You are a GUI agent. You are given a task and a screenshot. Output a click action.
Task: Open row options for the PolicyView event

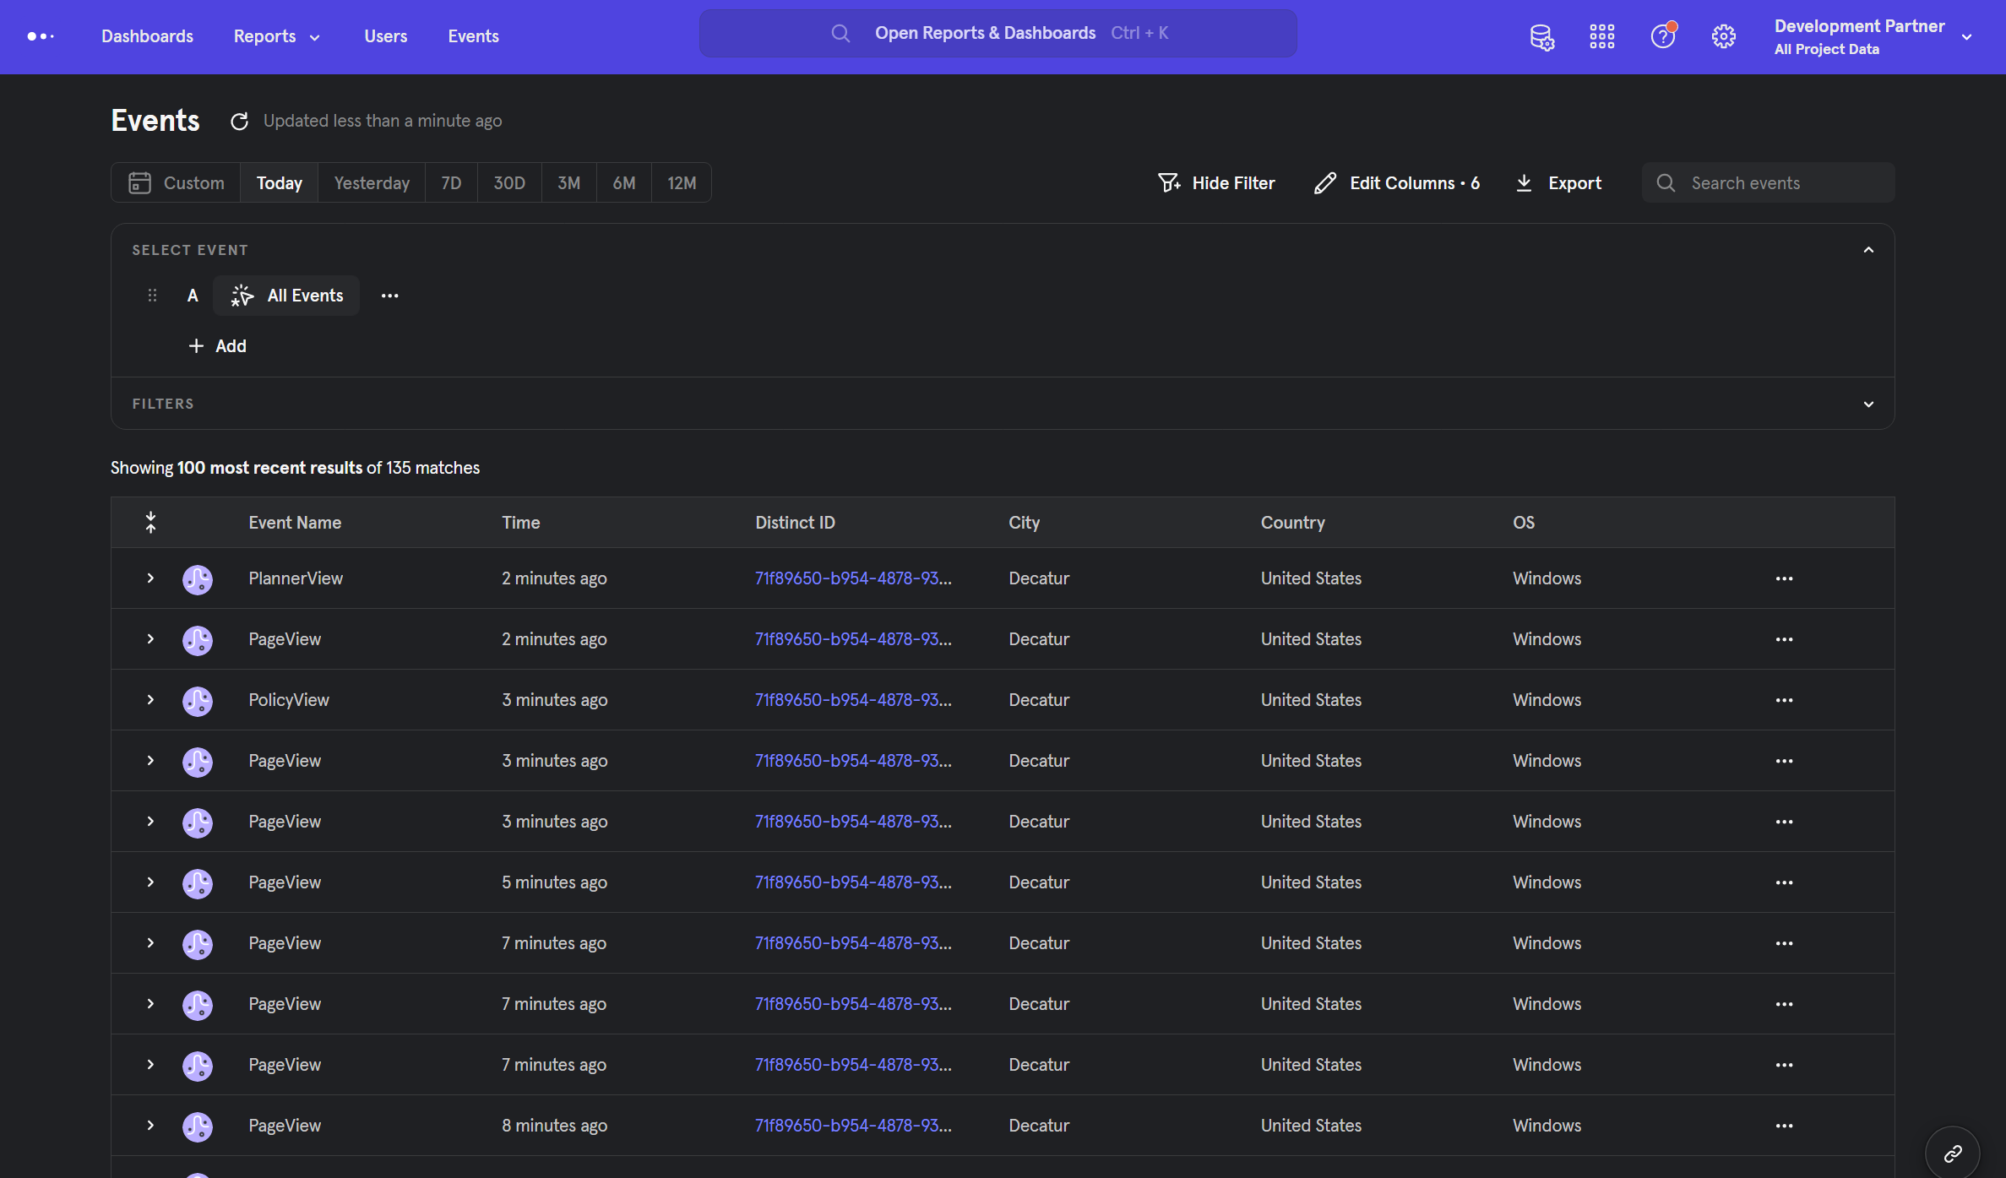[x=1784, y=700]
